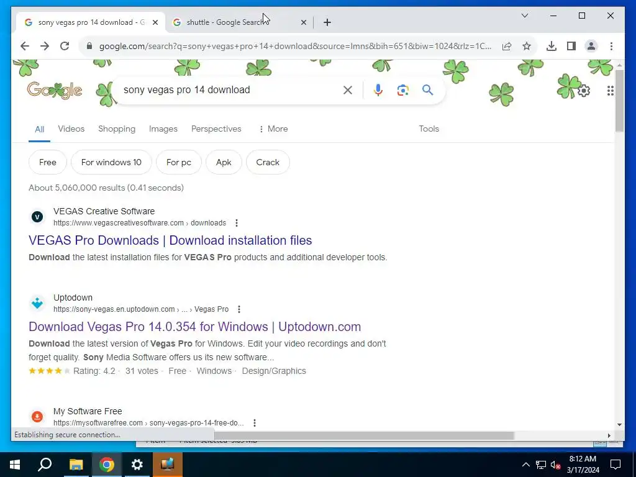Apply the For pc filter chip
The height and width of the screenshot is (477, 636).
(x=178, y=162)
